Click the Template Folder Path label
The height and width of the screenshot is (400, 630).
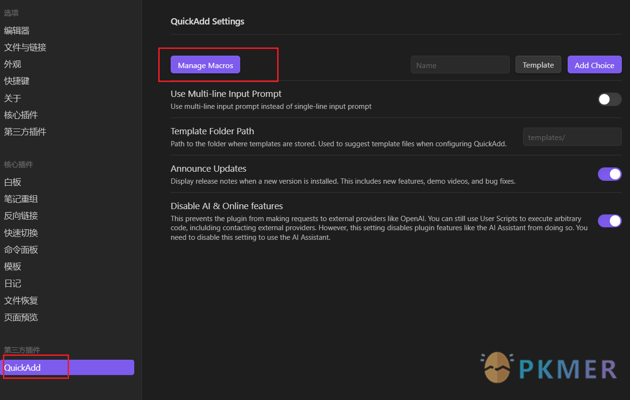point(212,131)
